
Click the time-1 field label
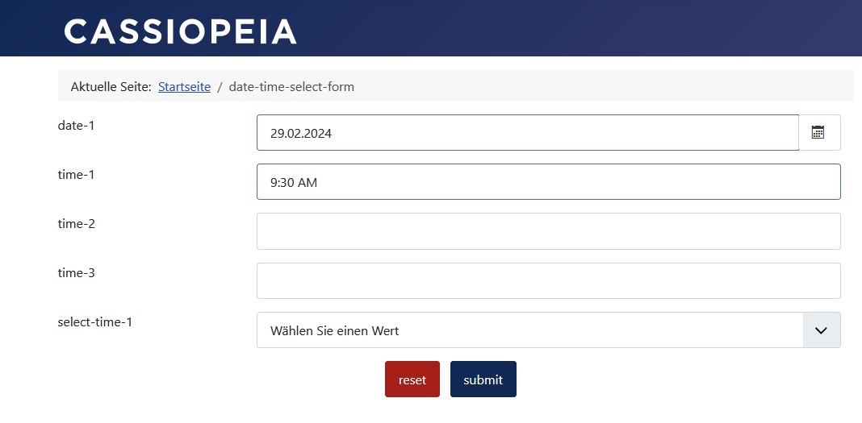(x=77, y=174)
